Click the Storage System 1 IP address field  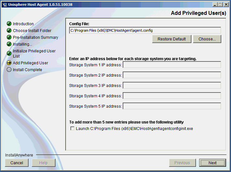pyautogui.click(x=172, y=65)
